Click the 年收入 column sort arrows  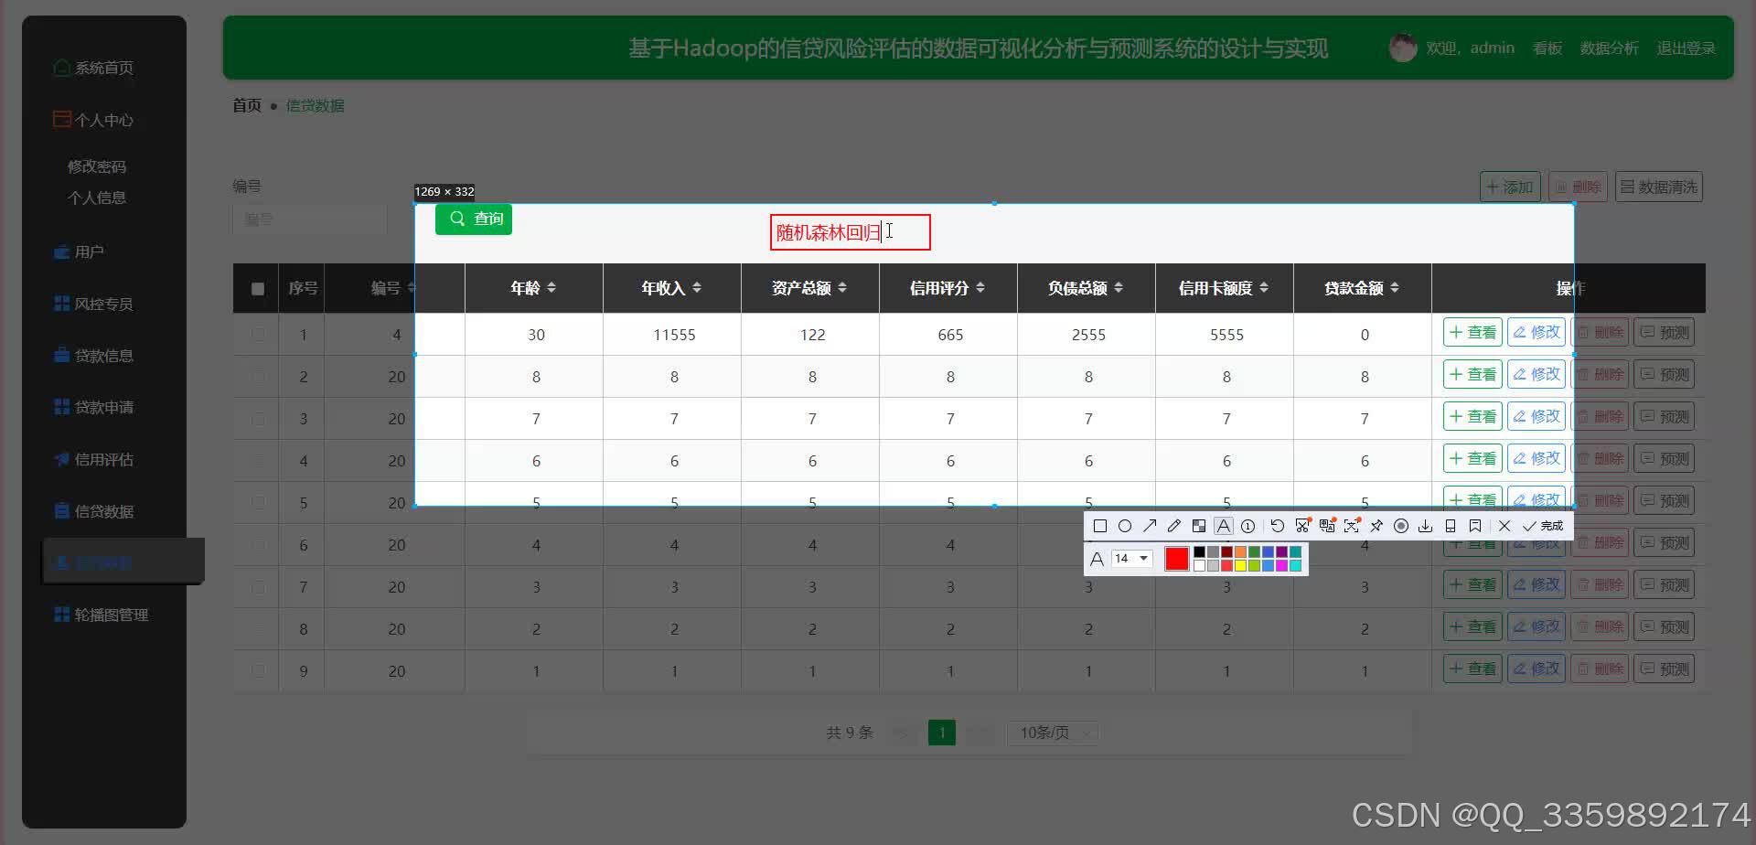click(x=697, y=288)
